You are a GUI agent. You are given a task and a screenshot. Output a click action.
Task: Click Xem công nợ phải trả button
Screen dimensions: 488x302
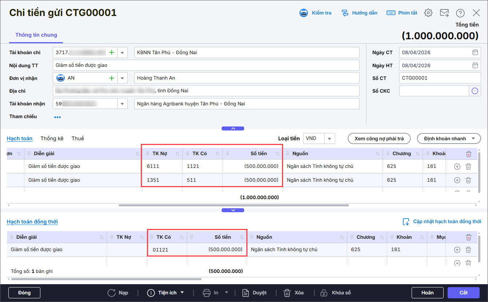tap(379, 138)
